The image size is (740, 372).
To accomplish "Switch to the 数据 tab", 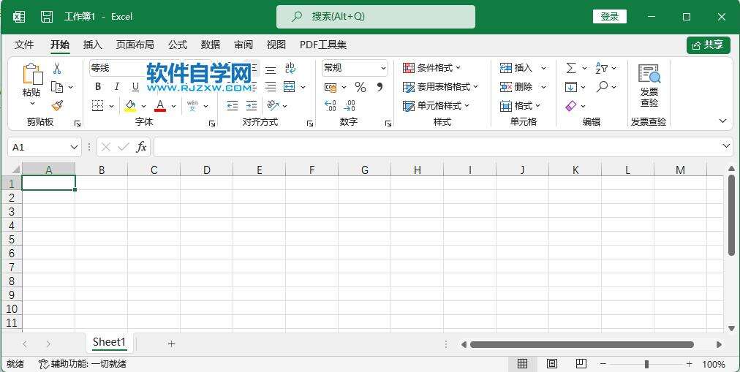I will point(211,45).
